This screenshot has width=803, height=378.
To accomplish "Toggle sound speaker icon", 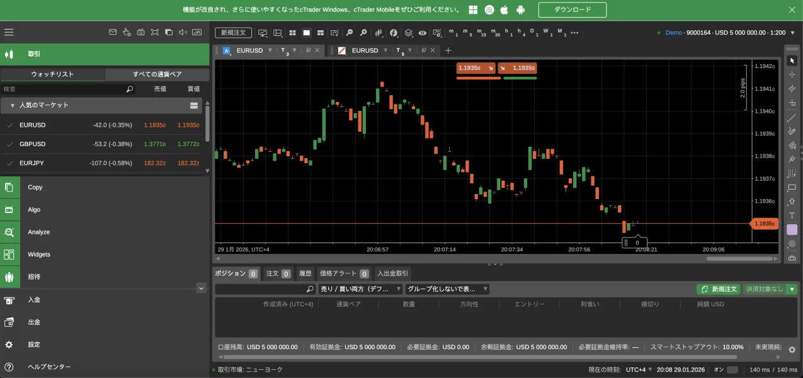I will pos(183,33).
